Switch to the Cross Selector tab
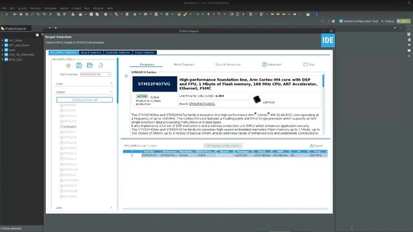 [x=145, y=53]
